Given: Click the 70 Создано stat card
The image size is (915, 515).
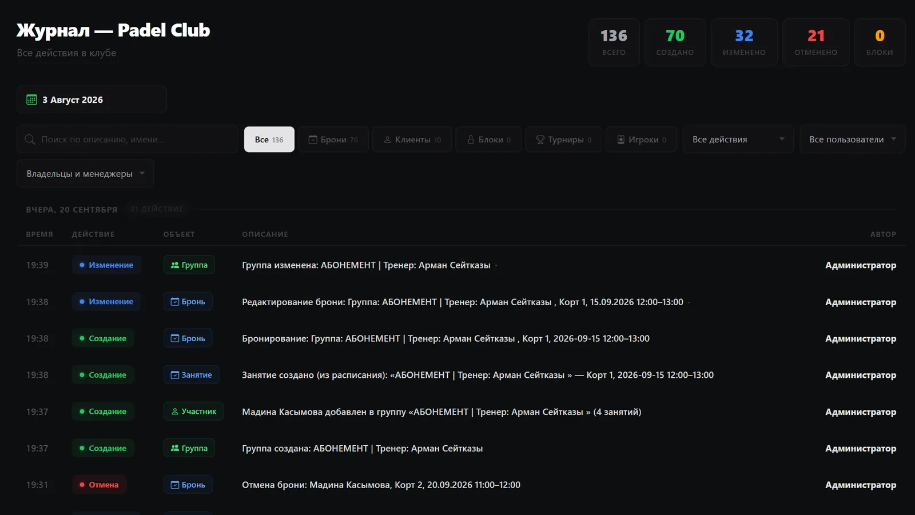Looking at the screenshot, I should 675,42.
